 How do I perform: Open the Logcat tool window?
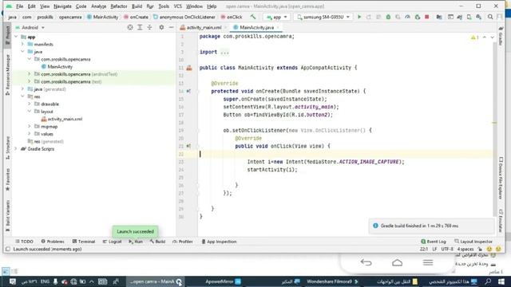[x=112, y=242]
